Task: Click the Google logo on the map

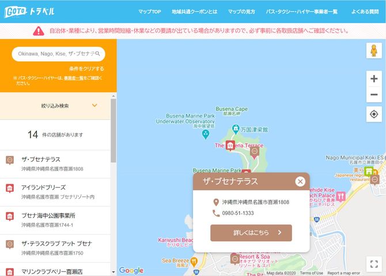Action: click(x=131, y=270)
